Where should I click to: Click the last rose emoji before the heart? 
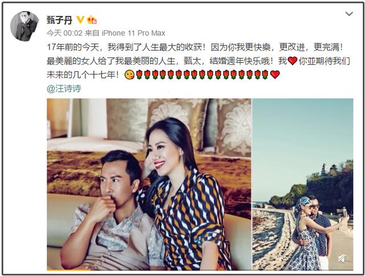tap(265, 75)
